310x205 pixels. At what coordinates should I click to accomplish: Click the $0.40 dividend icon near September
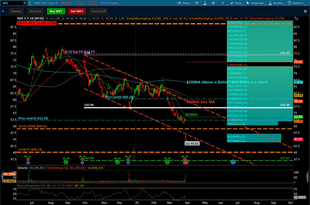(x=66, y=162)
